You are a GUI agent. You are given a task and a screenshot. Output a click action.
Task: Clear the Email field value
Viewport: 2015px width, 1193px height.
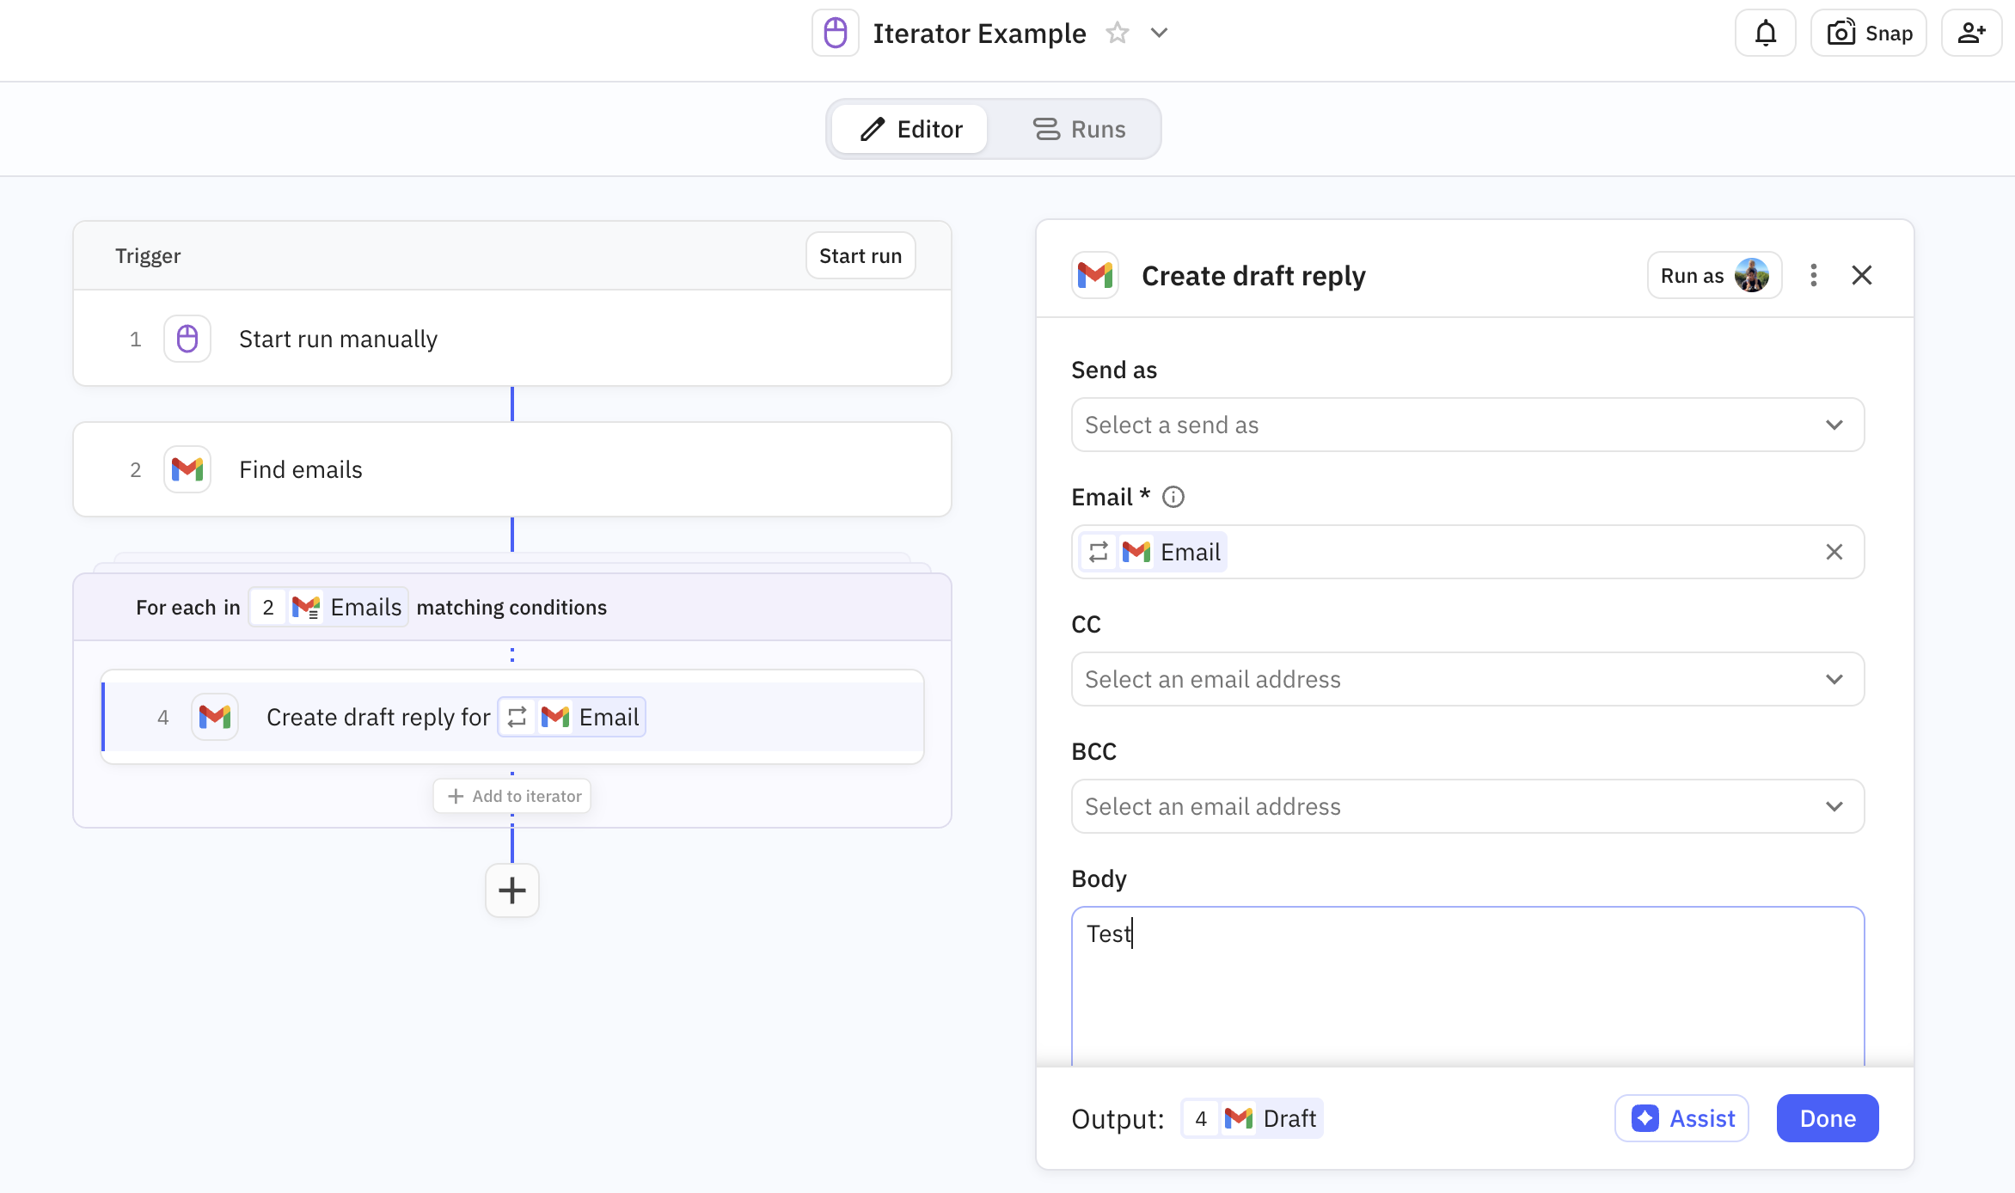(1834, 552)
